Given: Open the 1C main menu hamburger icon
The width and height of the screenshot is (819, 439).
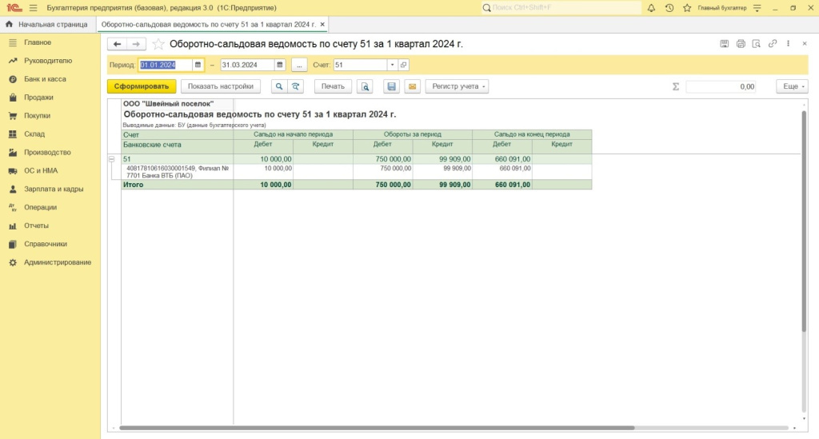Looking at the screenshot, I should click(x=34, y=8).
